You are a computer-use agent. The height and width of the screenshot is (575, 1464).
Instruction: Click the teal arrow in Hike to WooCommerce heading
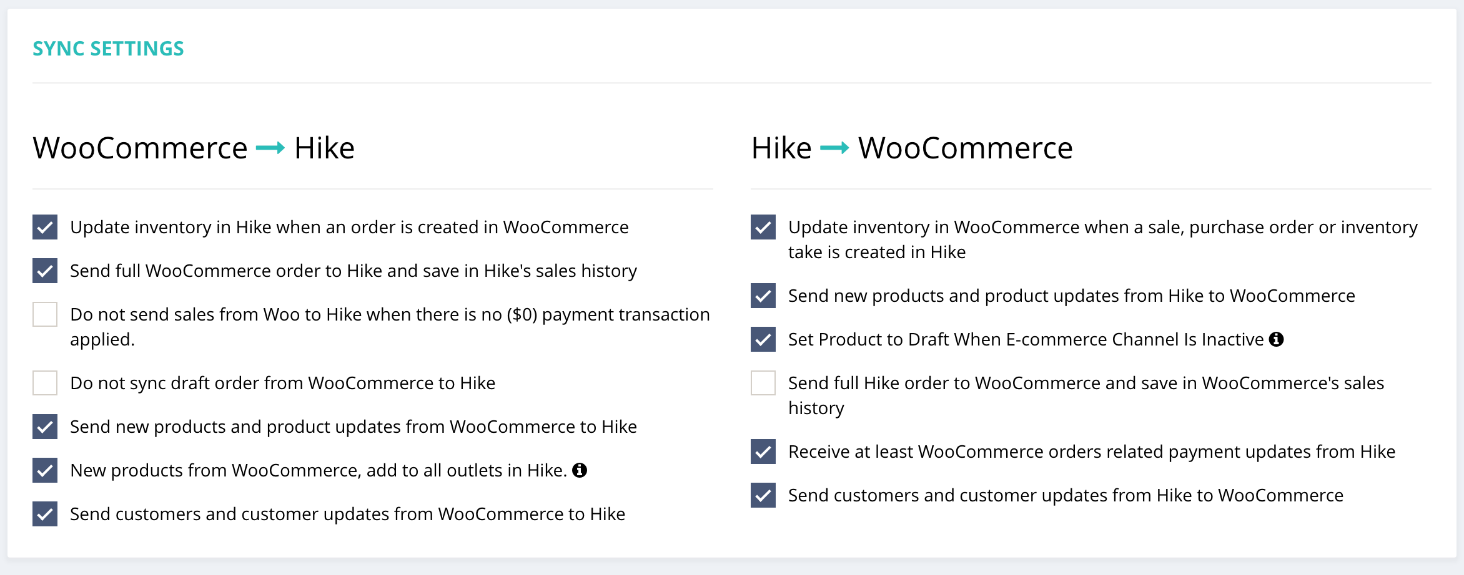(x=834, y=148)
